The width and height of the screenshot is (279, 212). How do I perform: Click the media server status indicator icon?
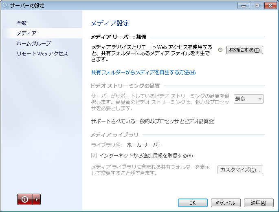pyautogui.click(x=220, y=50)
